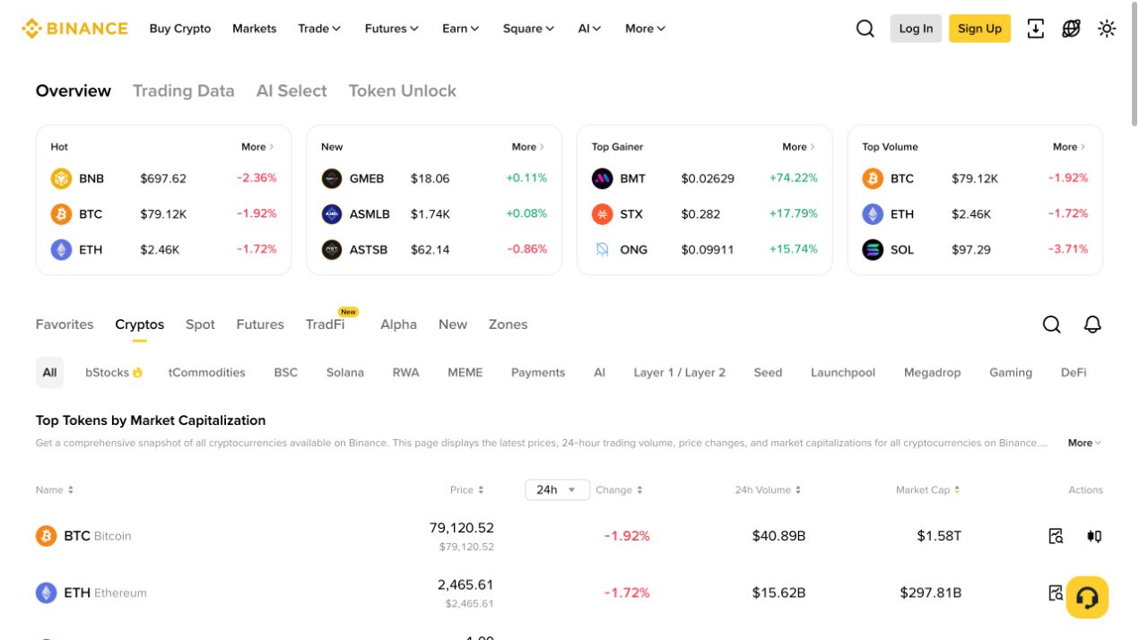Filter by bStocks category
Viewport: 1139px width, 640px height.
(114, 373)
